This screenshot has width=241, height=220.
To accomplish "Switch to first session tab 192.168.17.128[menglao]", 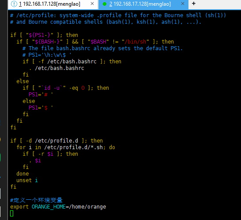I will point(53,4).
